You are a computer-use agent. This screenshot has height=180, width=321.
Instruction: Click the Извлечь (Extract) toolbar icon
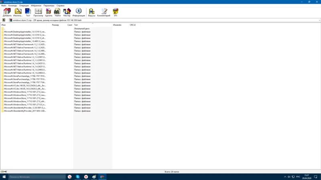tap(18, 12)
